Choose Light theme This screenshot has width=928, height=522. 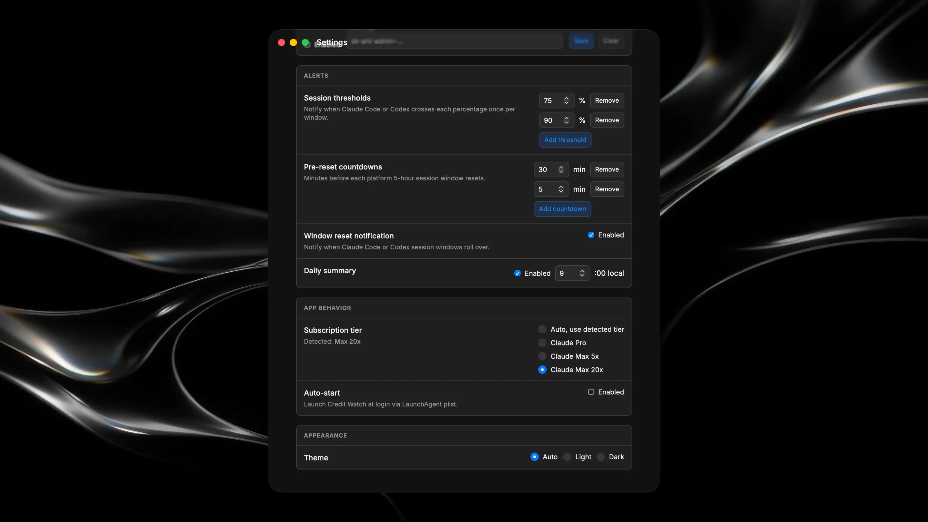[x=567, y=457]
